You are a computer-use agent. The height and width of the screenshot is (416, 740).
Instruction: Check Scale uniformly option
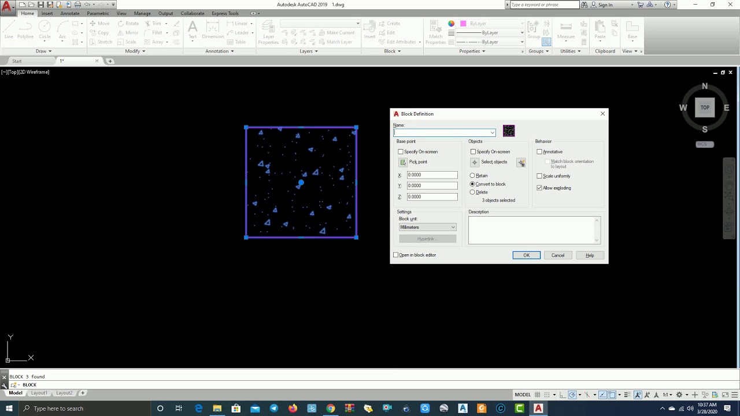[x=539, y=176]
